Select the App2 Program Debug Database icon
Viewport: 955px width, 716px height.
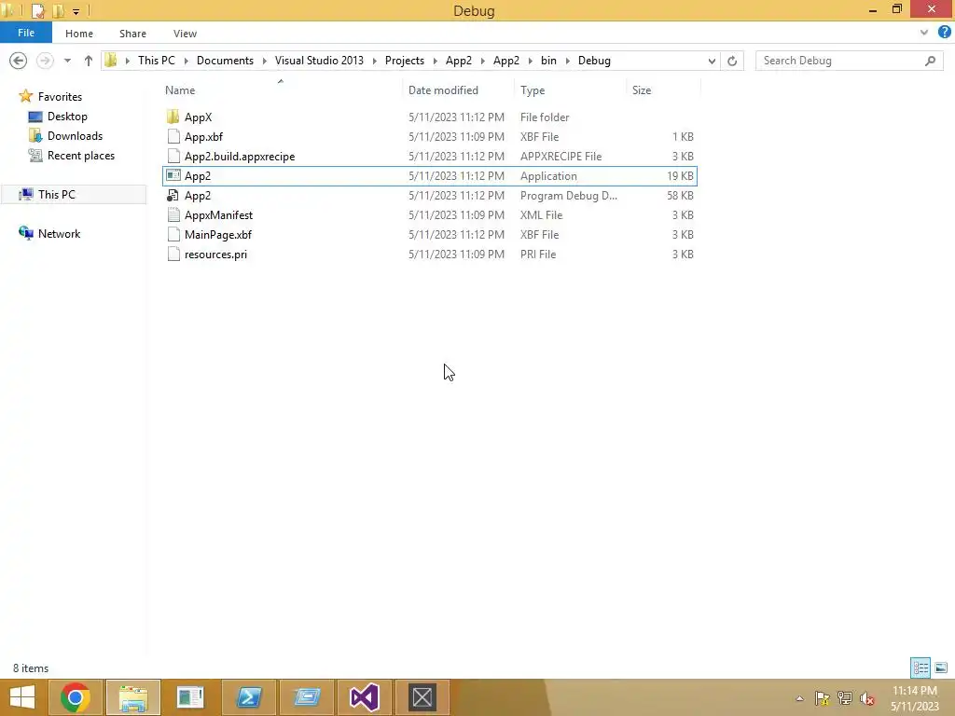pyautogui.click(x=173, y=196)
